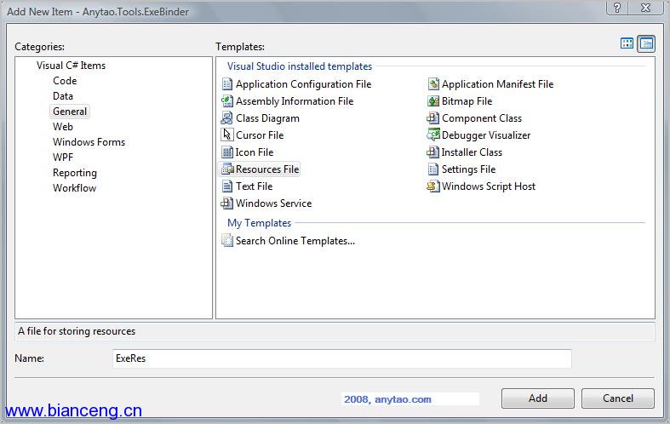The image size is (670, 424).
Task: Pick the Settings File label
Action: coord(468,169)
